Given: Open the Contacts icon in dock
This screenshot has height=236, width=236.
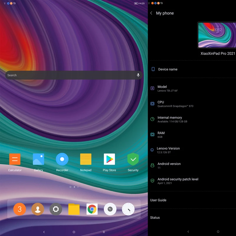Looking at the screenshot, I should point(38,209).
